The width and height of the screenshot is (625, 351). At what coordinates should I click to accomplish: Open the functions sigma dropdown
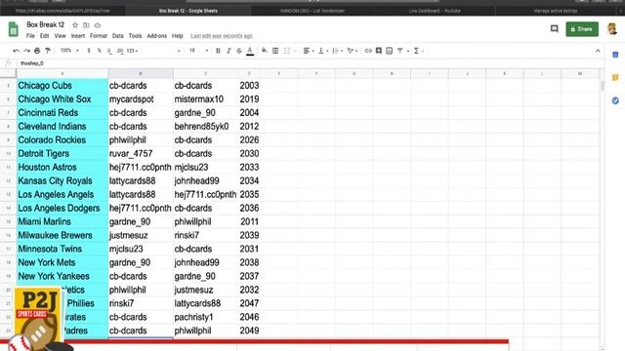point(418,51)
